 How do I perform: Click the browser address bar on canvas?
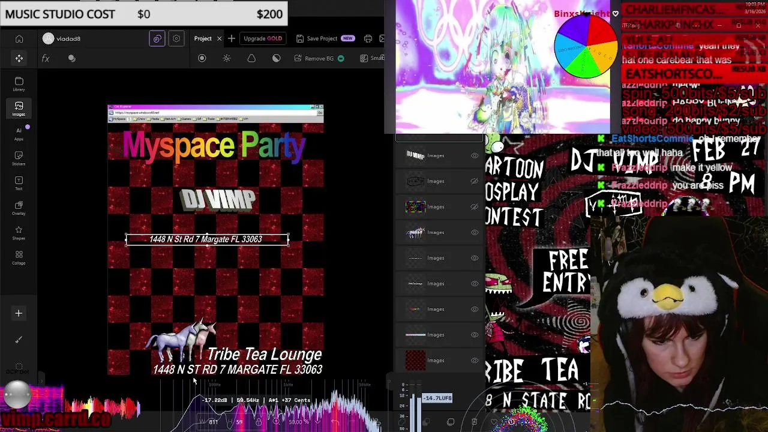[213, 112]
